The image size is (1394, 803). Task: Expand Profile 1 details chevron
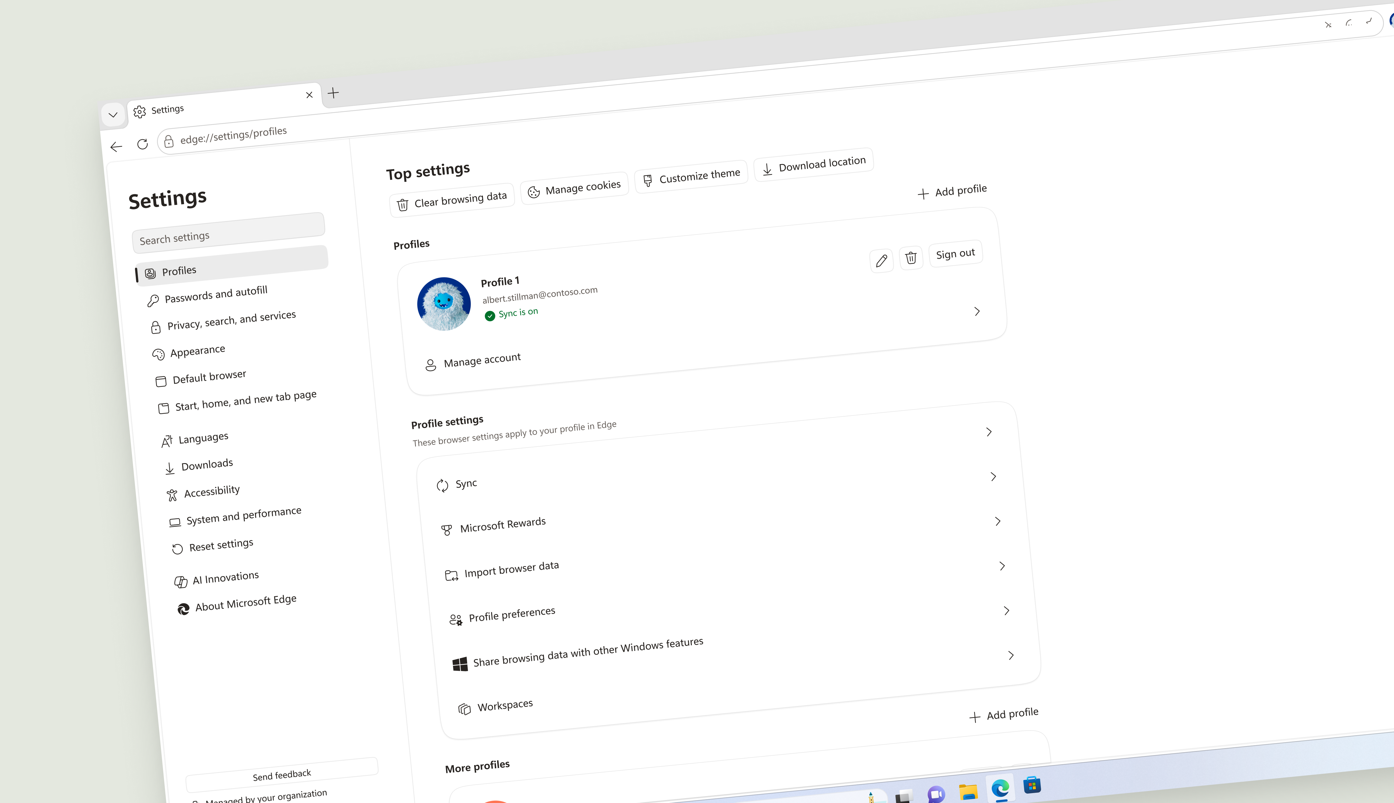(x=977, y=312)
